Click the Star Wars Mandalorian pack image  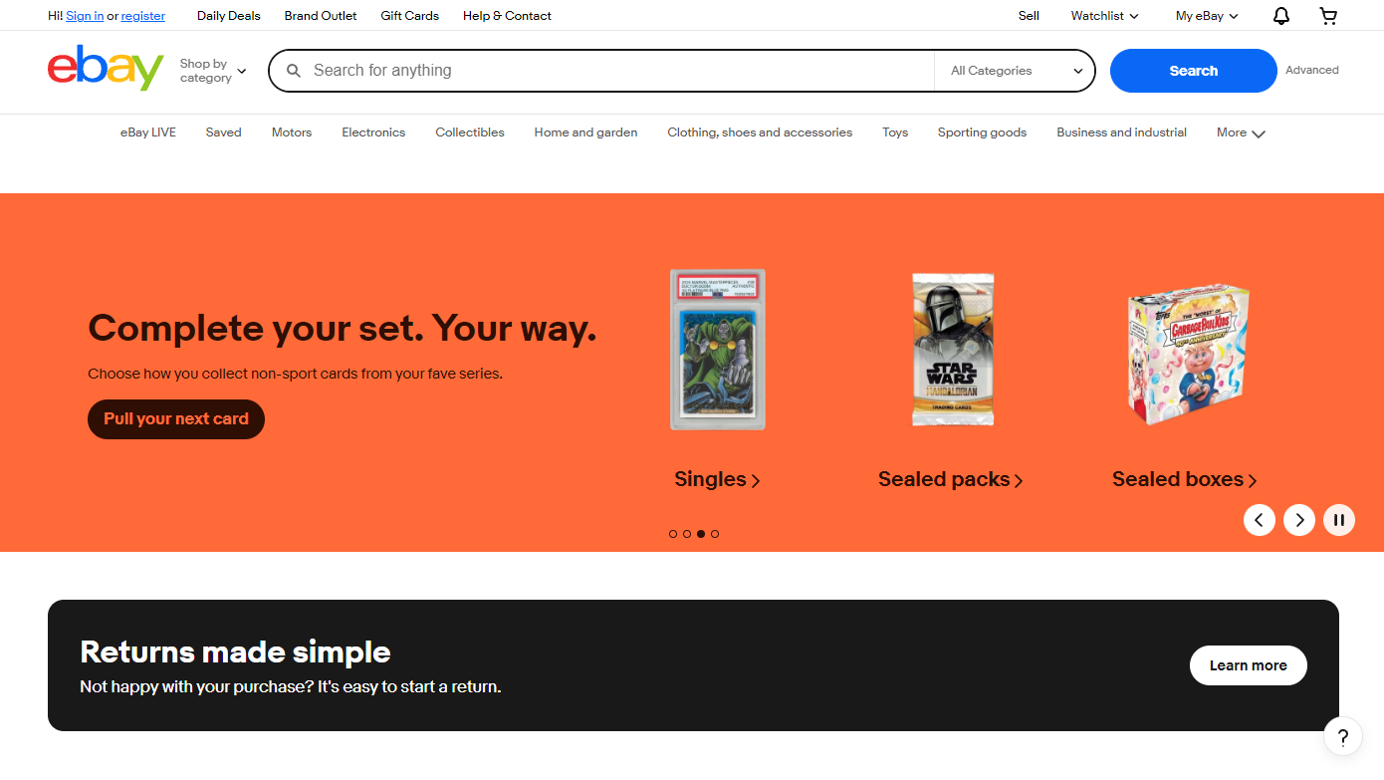coord(952,349)
